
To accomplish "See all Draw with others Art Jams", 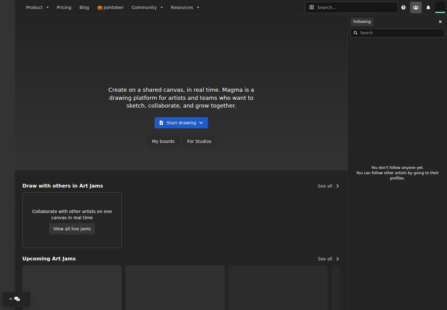I will [x=328, y=186].
